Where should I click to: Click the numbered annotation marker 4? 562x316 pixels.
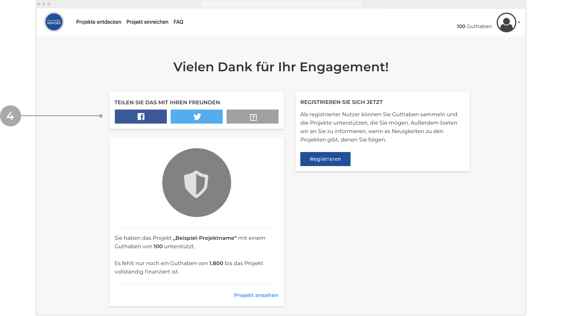pos(11,116)
